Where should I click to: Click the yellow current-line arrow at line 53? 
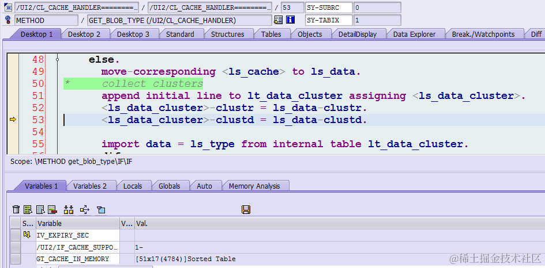[x=13, y=120]
